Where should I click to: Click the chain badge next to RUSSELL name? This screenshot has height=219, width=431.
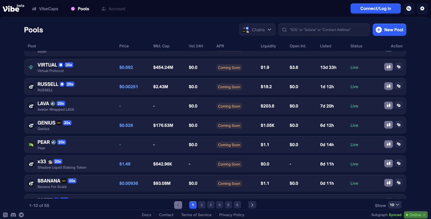coord(62,84)
